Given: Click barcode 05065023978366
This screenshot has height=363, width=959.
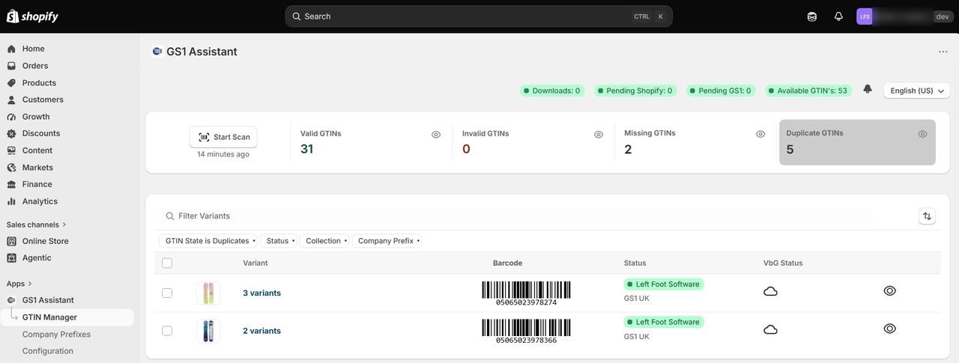Looking at the screenshot, I should pos(526,332).
